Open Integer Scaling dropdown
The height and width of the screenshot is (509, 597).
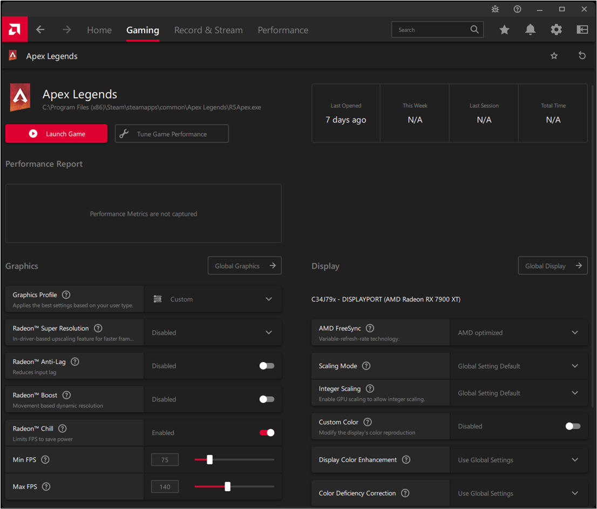tap(519, 393)
